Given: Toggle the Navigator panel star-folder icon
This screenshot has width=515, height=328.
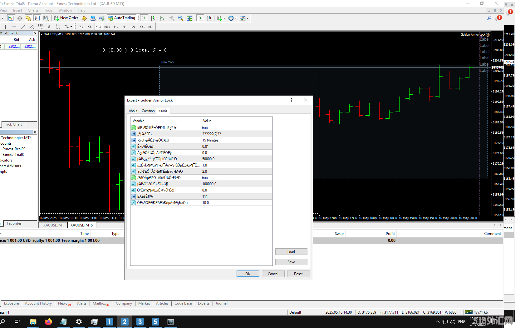Looking at the screenshot, I should [x=28, y=18].
